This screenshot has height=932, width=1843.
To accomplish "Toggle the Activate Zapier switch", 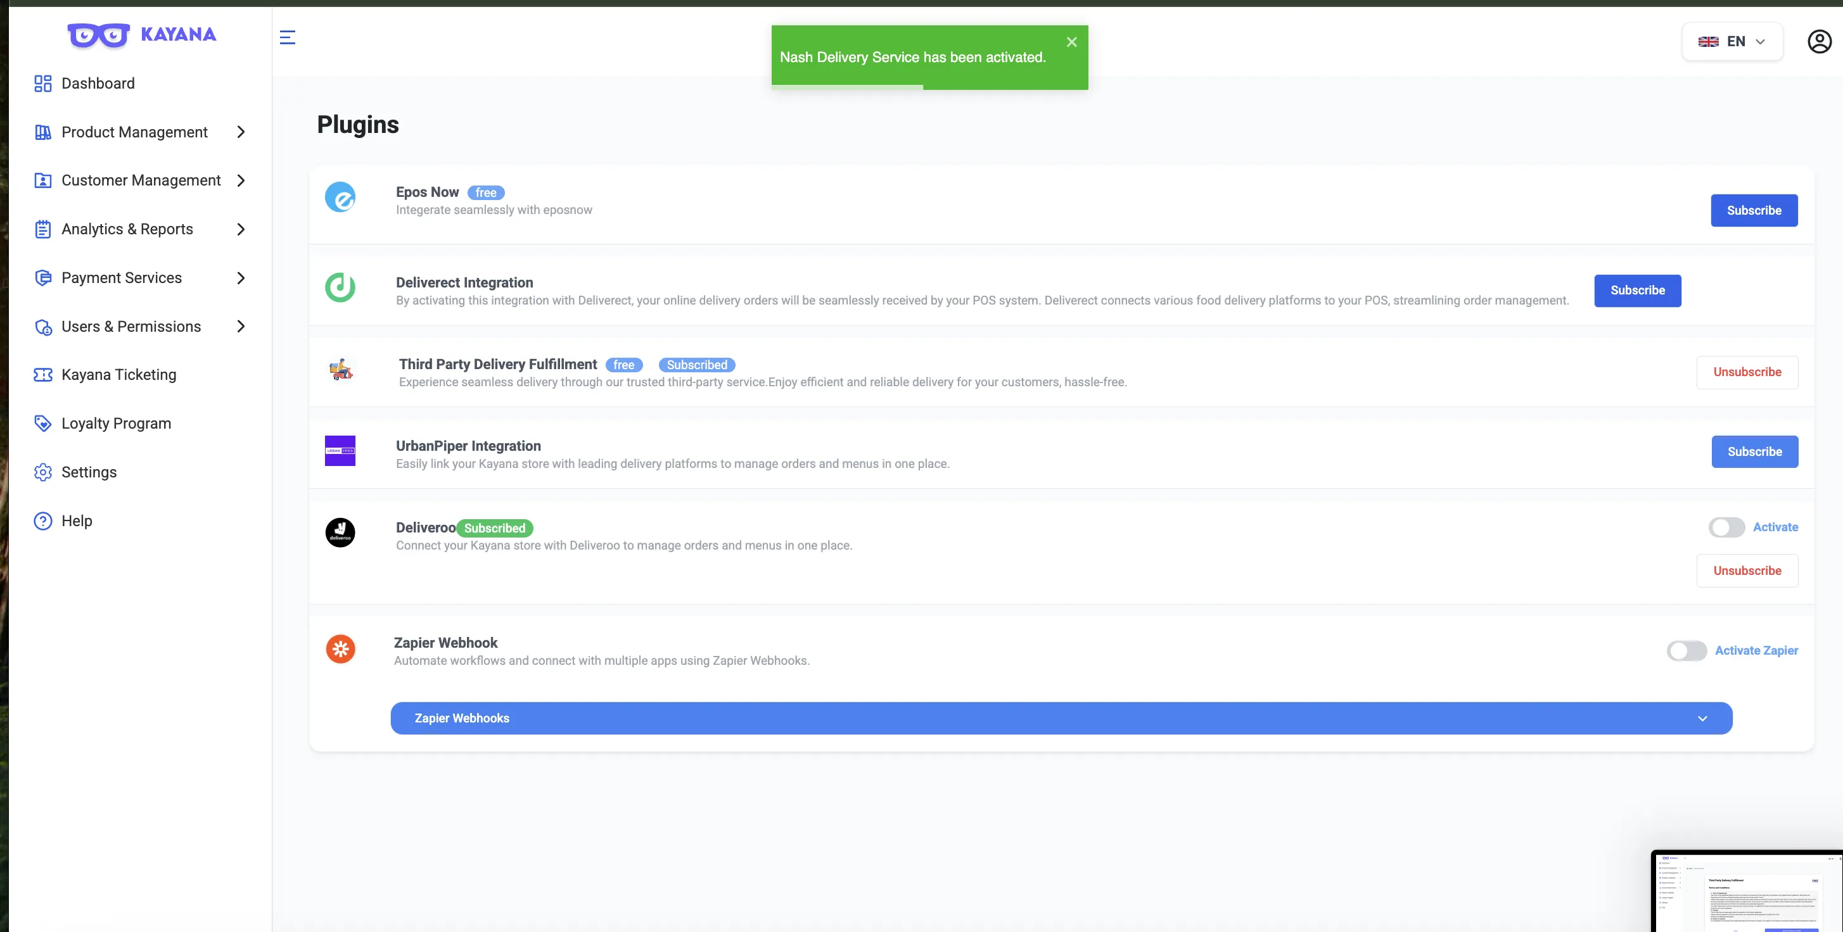I will [1687, 650].
